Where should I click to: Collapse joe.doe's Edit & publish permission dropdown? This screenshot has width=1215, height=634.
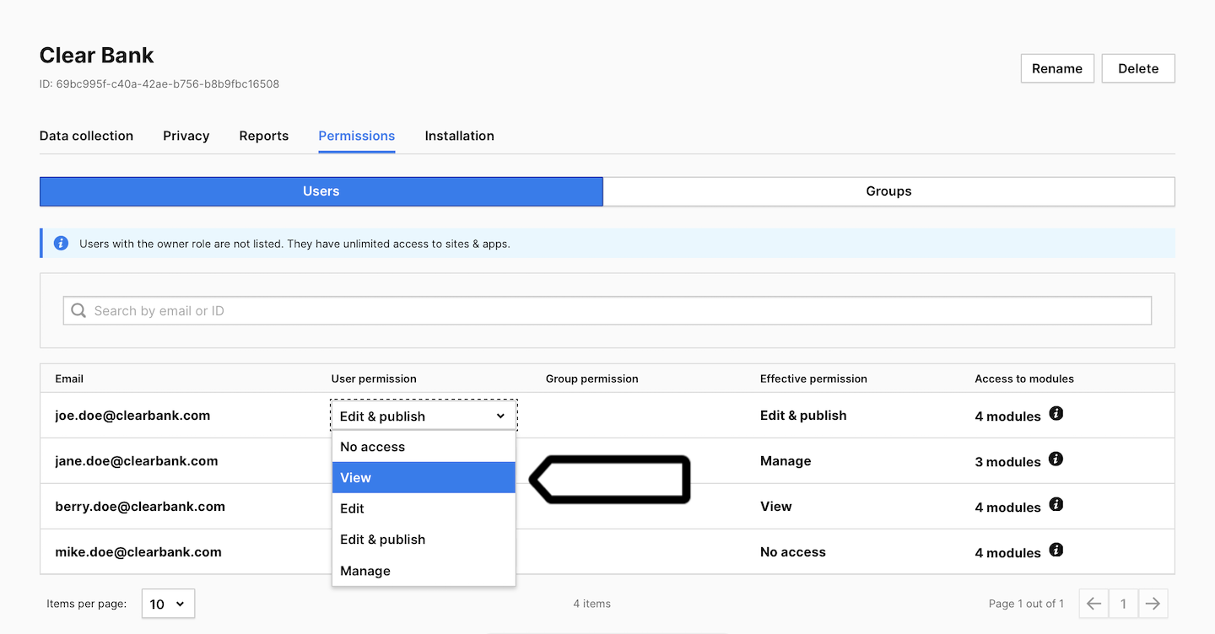coord(423,416)
